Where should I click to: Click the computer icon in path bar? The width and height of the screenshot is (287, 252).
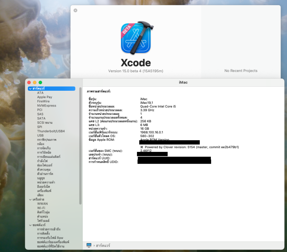(89, 245)
